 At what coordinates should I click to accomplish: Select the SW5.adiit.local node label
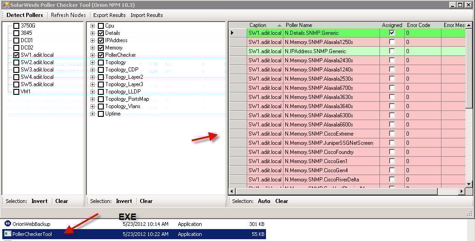(x=37, y=84)
